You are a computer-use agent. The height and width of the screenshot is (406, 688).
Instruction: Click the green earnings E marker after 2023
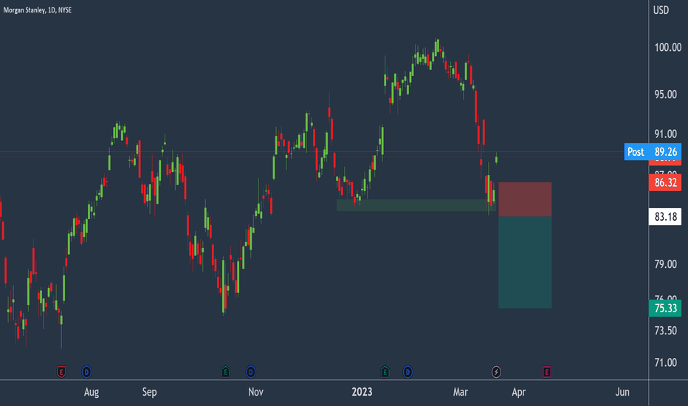pyautogui.click(x=385, y=372)
